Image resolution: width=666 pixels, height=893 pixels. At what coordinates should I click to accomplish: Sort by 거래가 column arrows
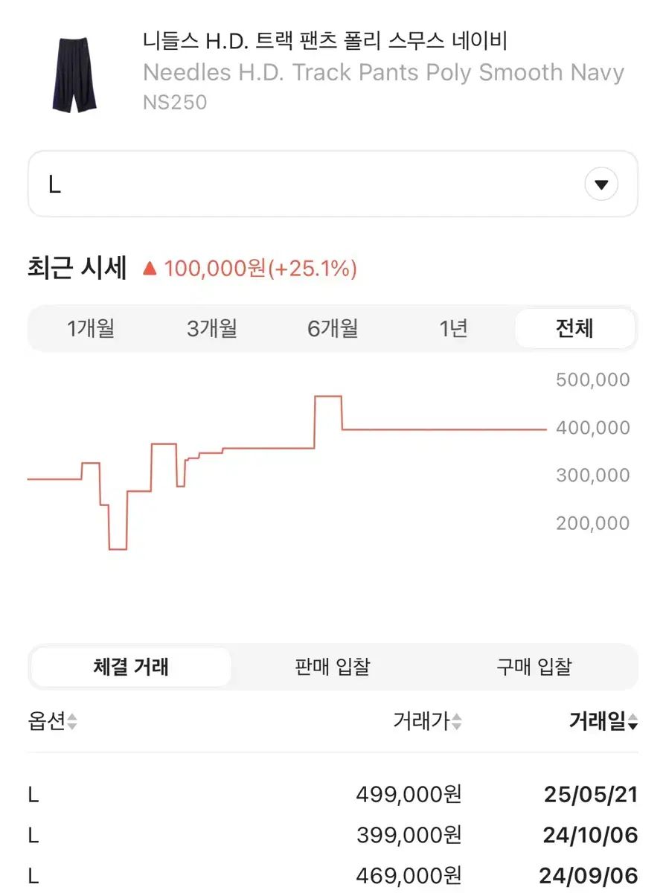(x=457, y=722)
